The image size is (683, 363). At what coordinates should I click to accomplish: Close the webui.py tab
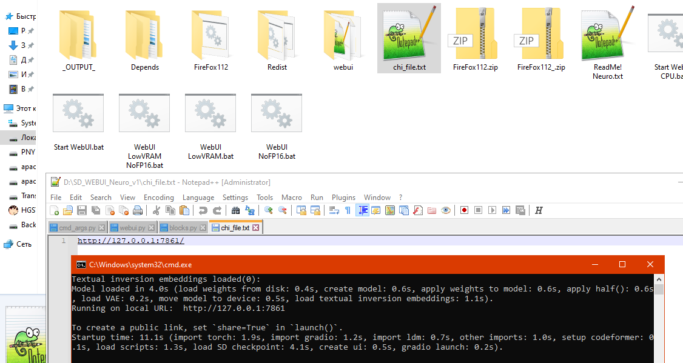click(151, 228)
